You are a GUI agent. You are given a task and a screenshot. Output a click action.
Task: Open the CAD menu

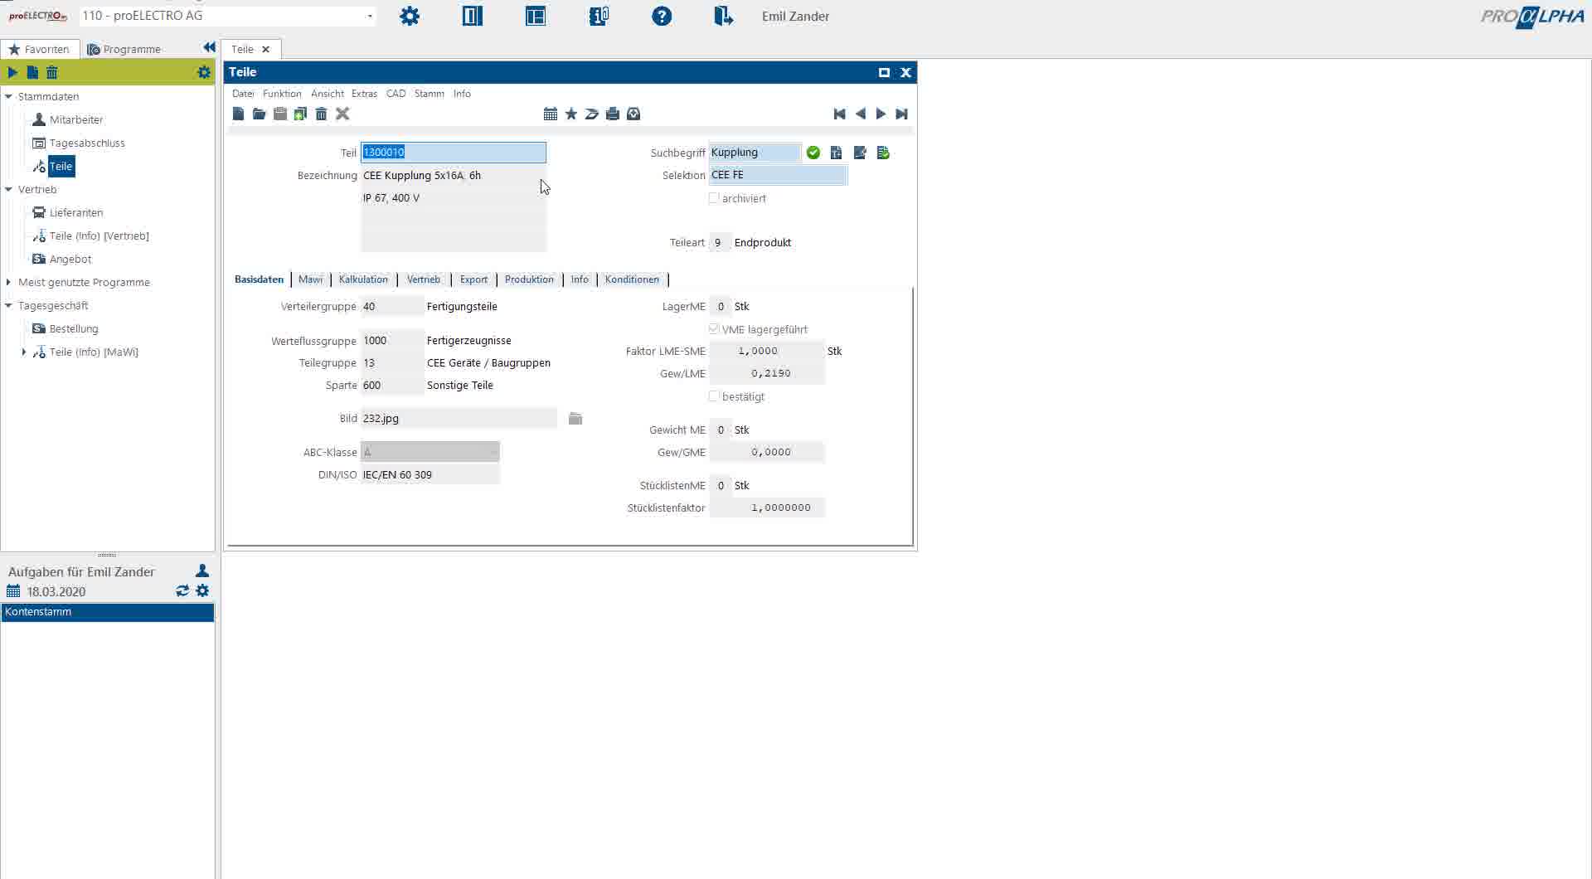pyautogui.click(x=396, y=94)
